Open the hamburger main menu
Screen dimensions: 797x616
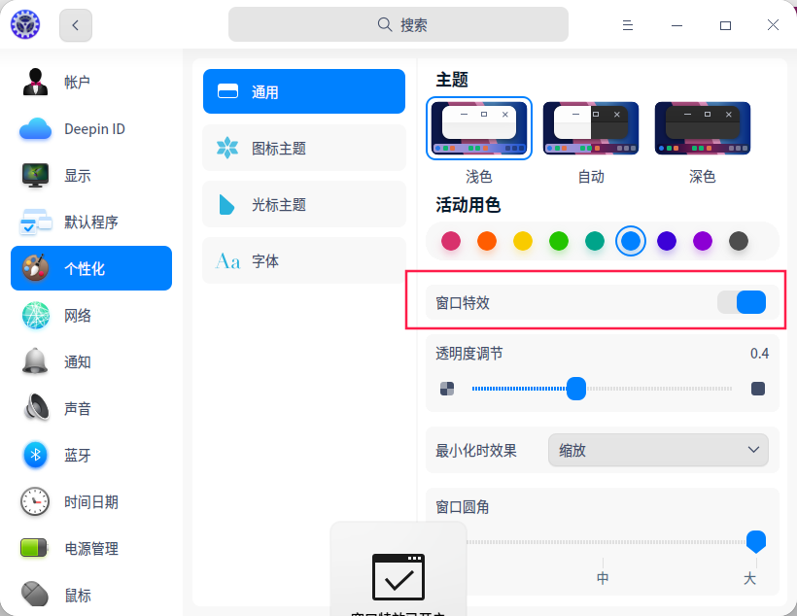pyautogui.click(x=628, y=25)
